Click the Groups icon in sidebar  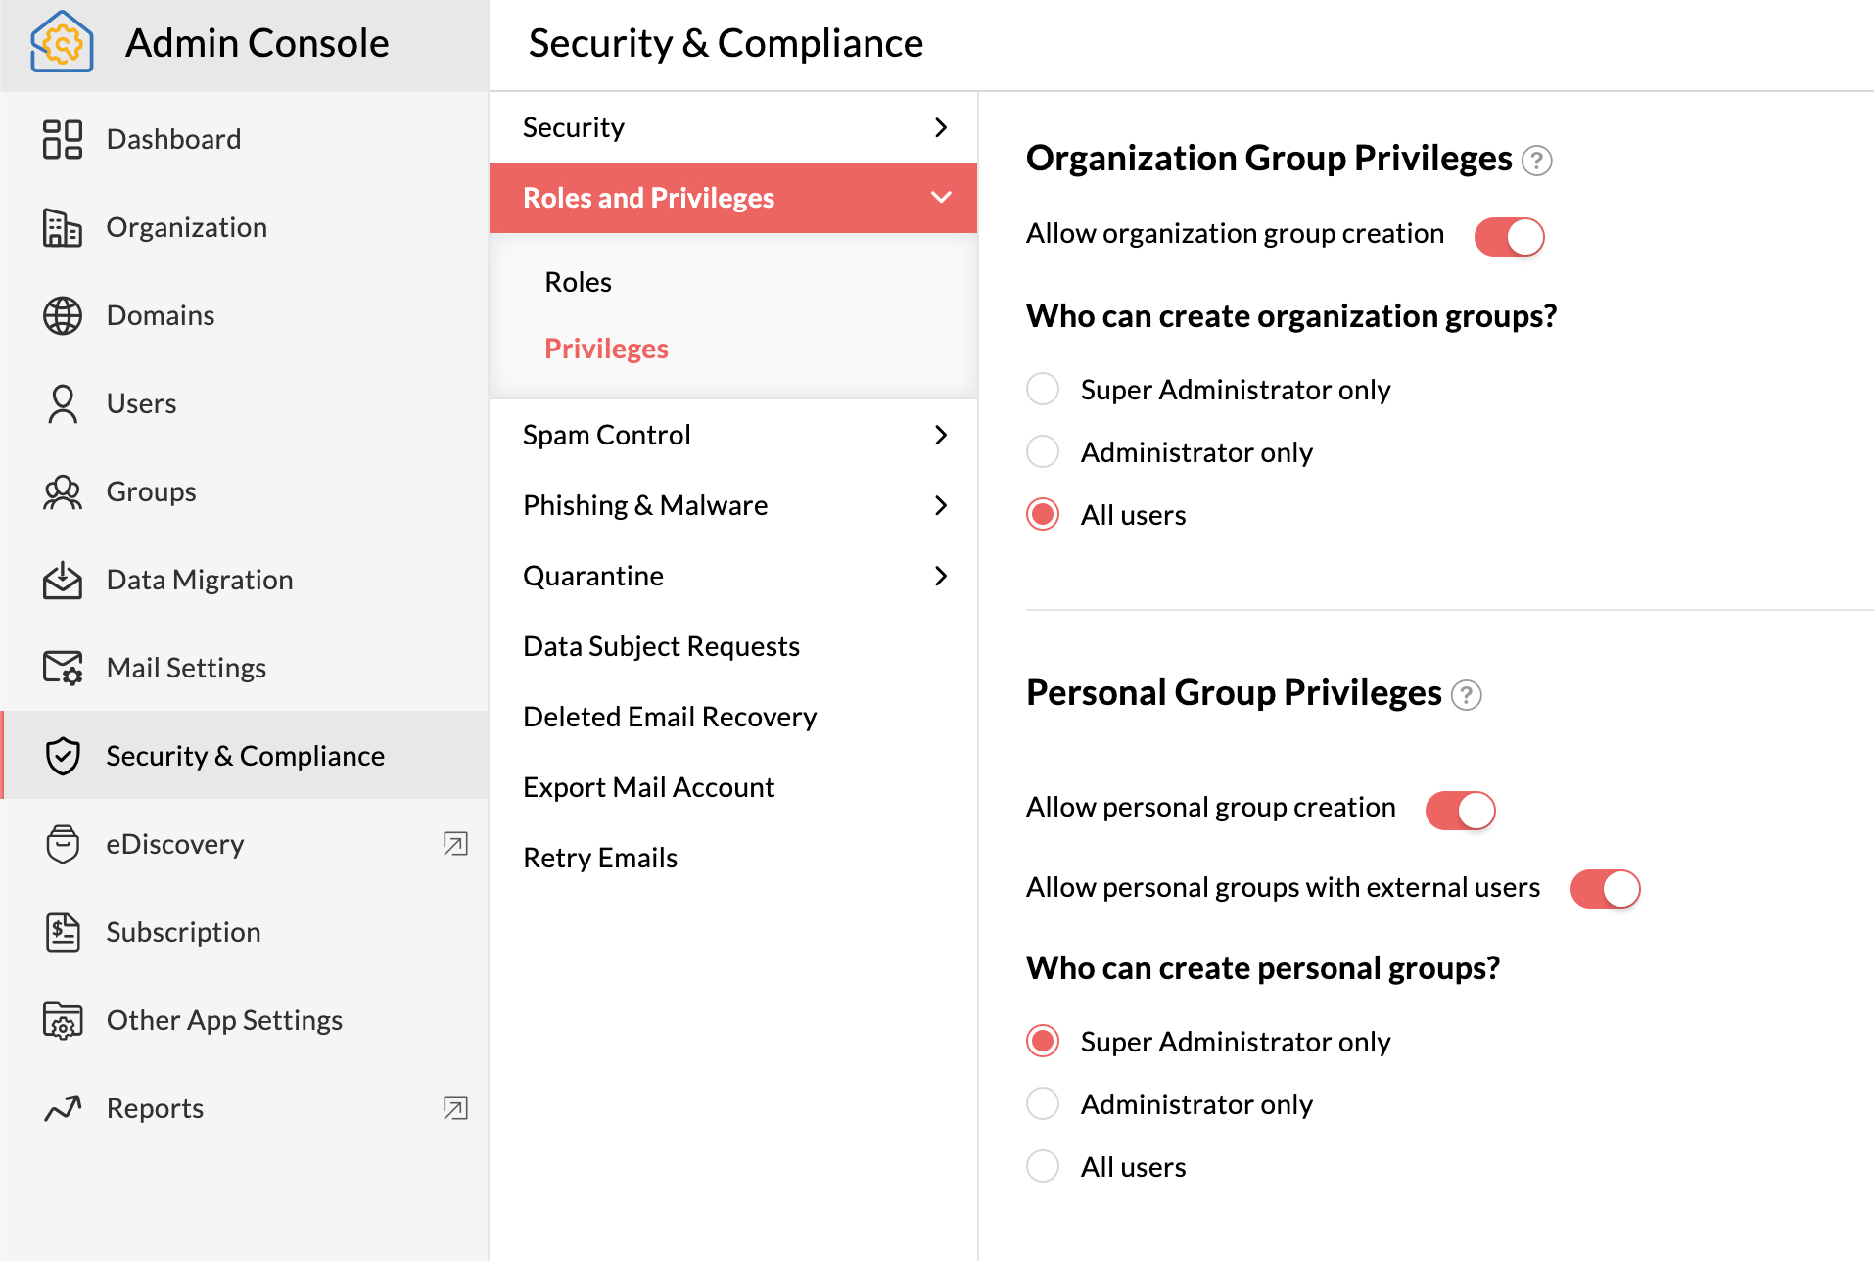(63, 491)
